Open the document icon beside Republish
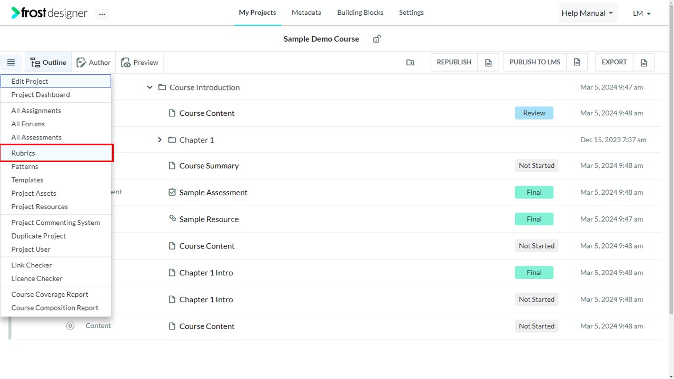Screen dimensions: 674x379 coord(488,62)
